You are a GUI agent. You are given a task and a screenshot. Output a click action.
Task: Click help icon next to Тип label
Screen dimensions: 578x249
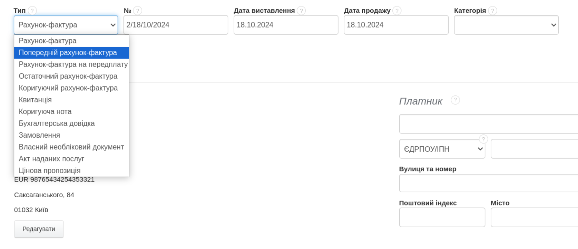(x=32, y=11)
